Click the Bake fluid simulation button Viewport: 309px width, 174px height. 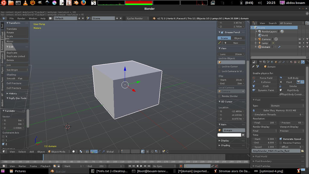tap(278, 111)
